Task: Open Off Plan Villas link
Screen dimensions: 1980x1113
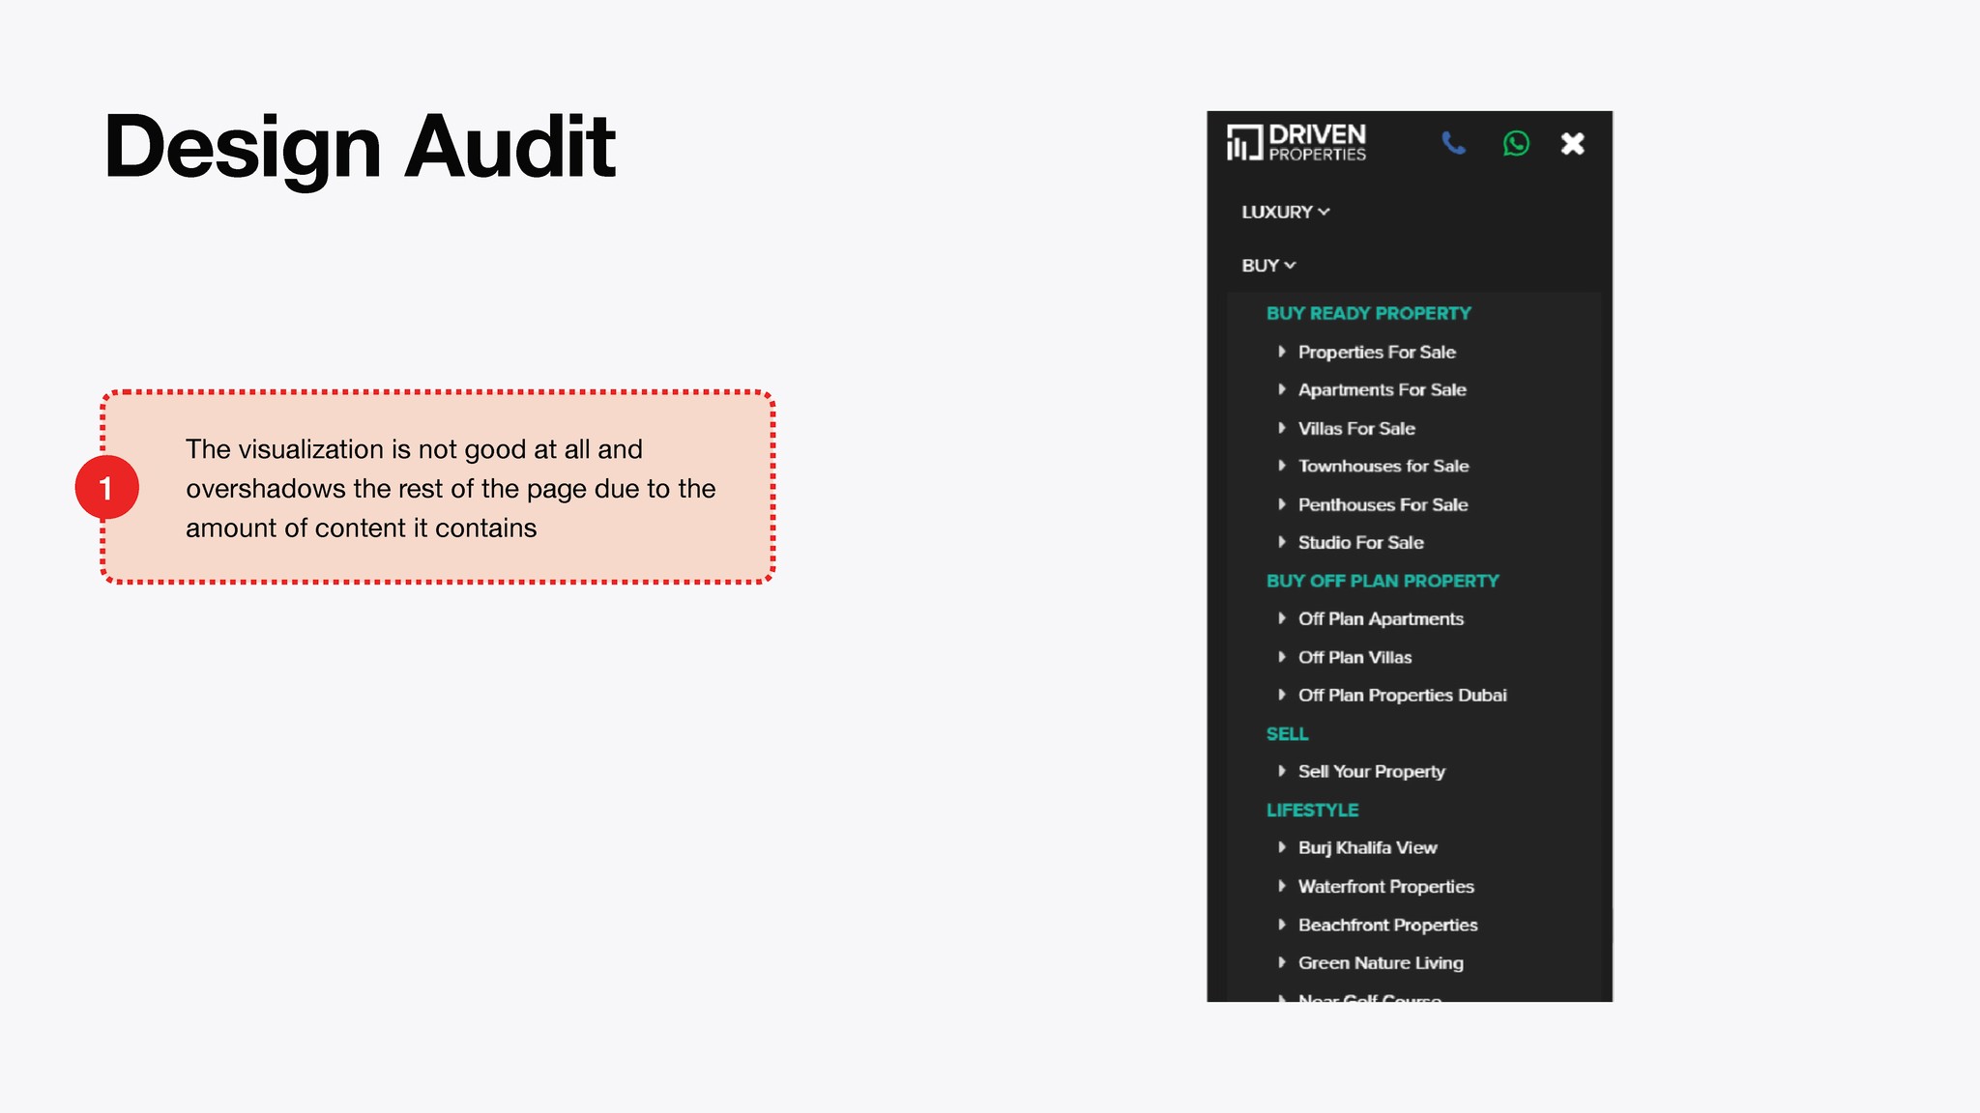Action: (1354, 658)
